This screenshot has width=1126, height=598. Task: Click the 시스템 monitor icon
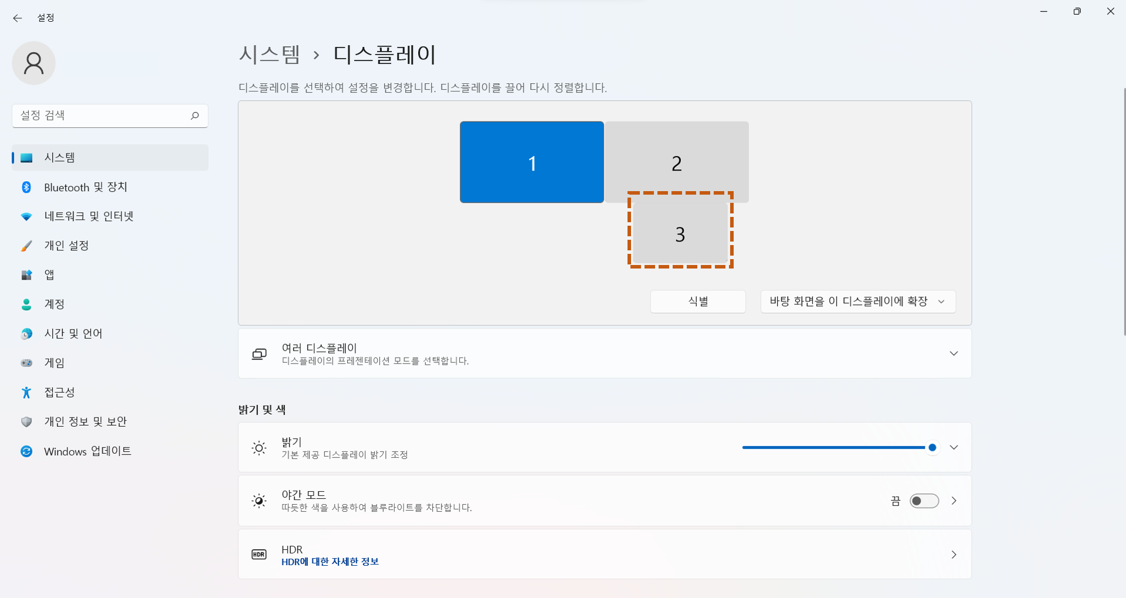point(26,158)
